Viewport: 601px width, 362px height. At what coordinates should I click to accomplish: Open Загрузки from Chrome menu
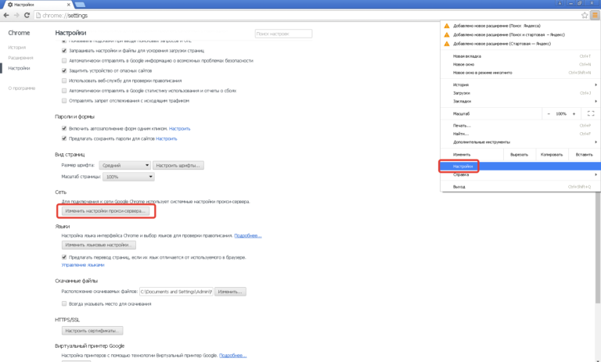click(520, 93)
